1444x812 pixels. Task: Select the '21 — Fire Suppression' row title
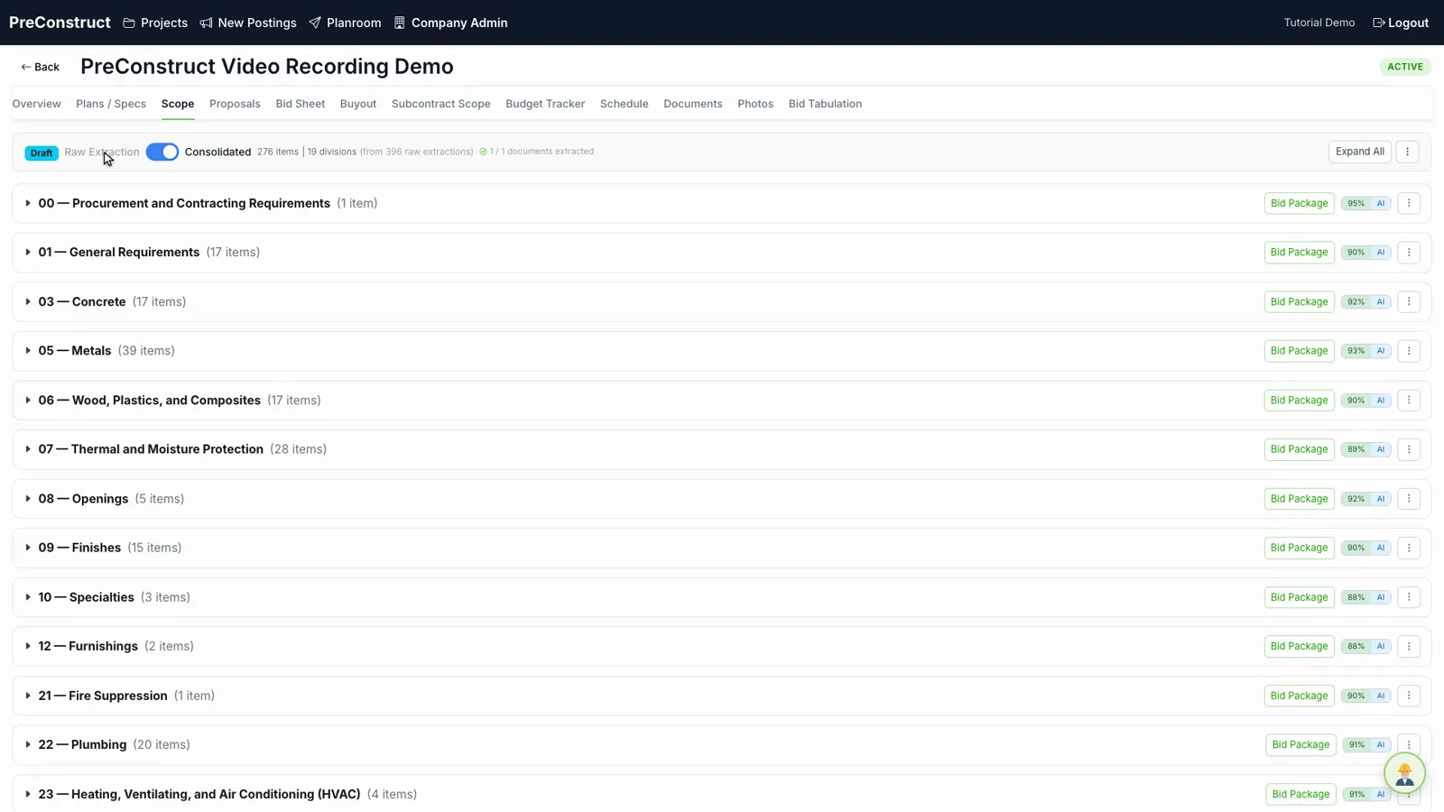pos(103,696)
